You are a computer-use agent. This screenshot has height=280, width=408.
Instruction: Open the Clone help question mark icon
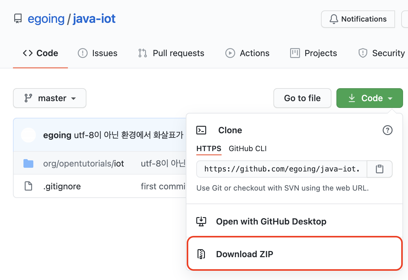point(388,130)
